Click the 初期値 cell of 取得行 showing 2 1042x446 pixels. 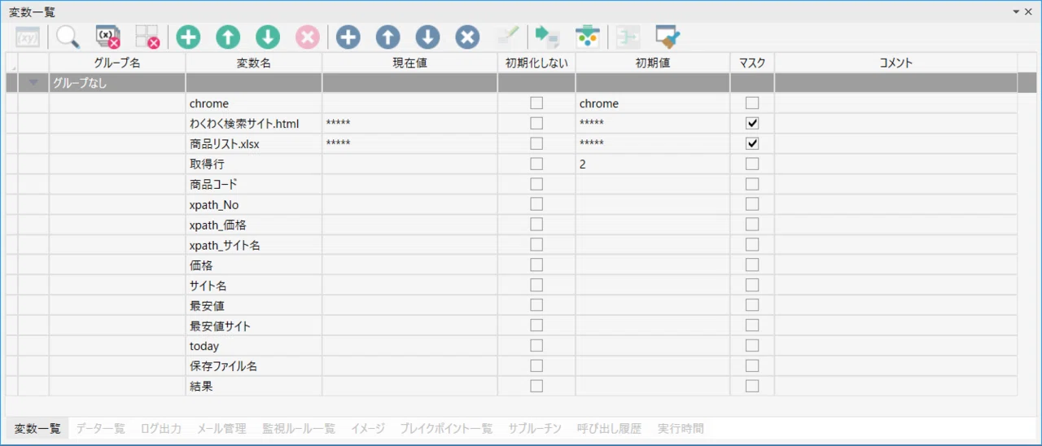[x=653, y=164]
